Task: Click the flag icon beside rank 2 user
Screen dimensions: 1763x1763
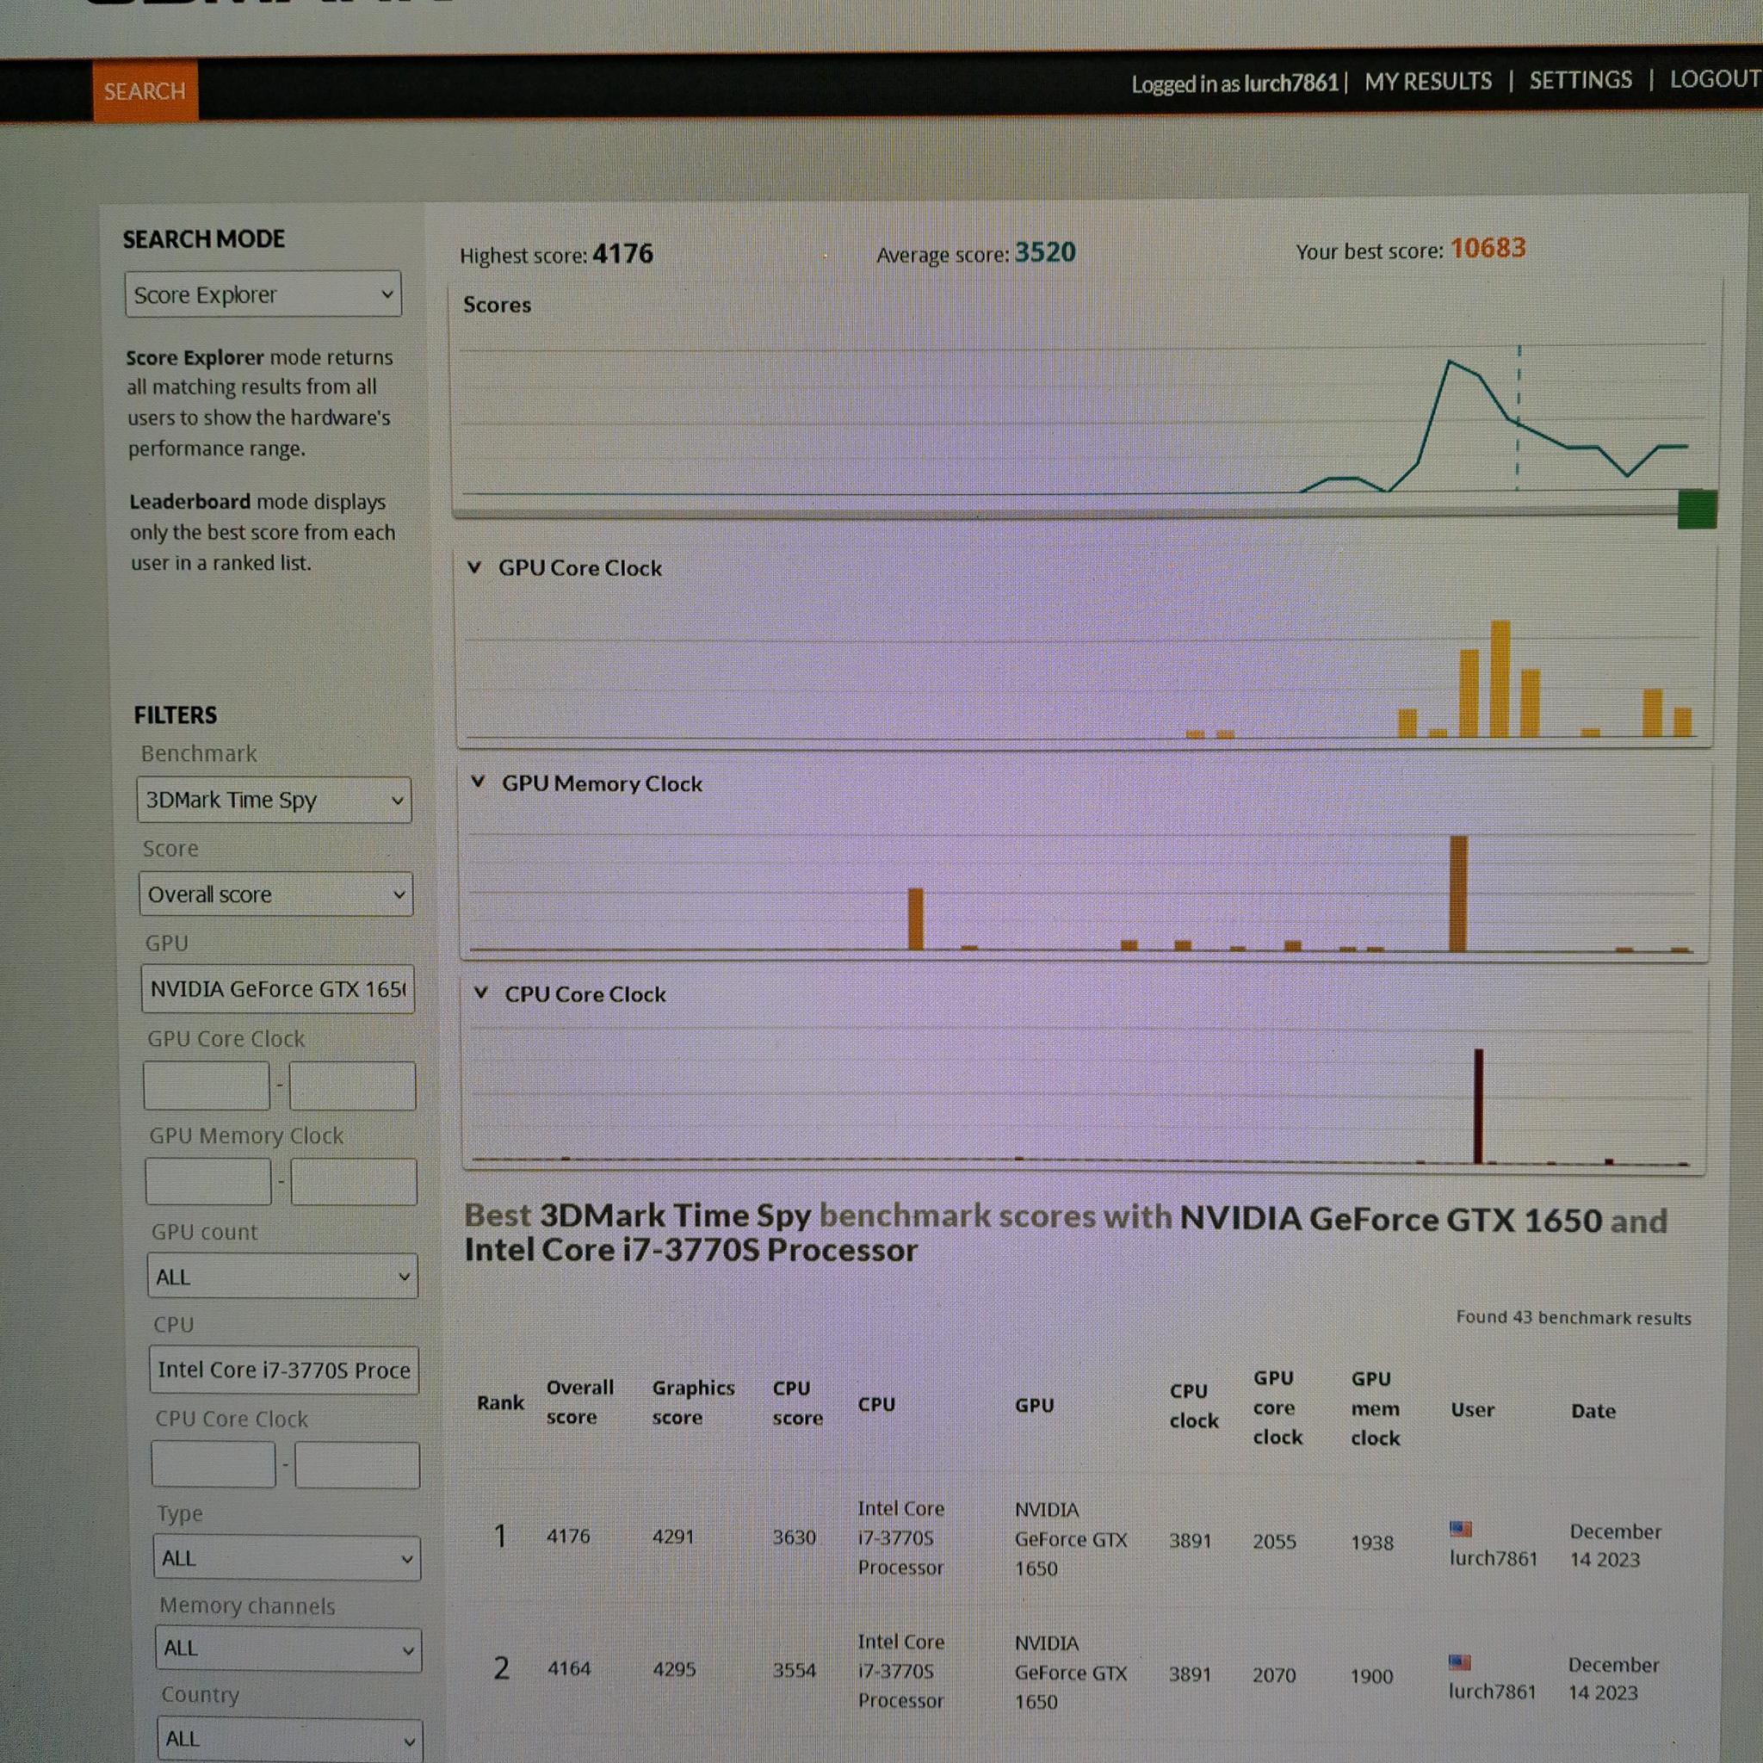Action: [1460, 1662]
